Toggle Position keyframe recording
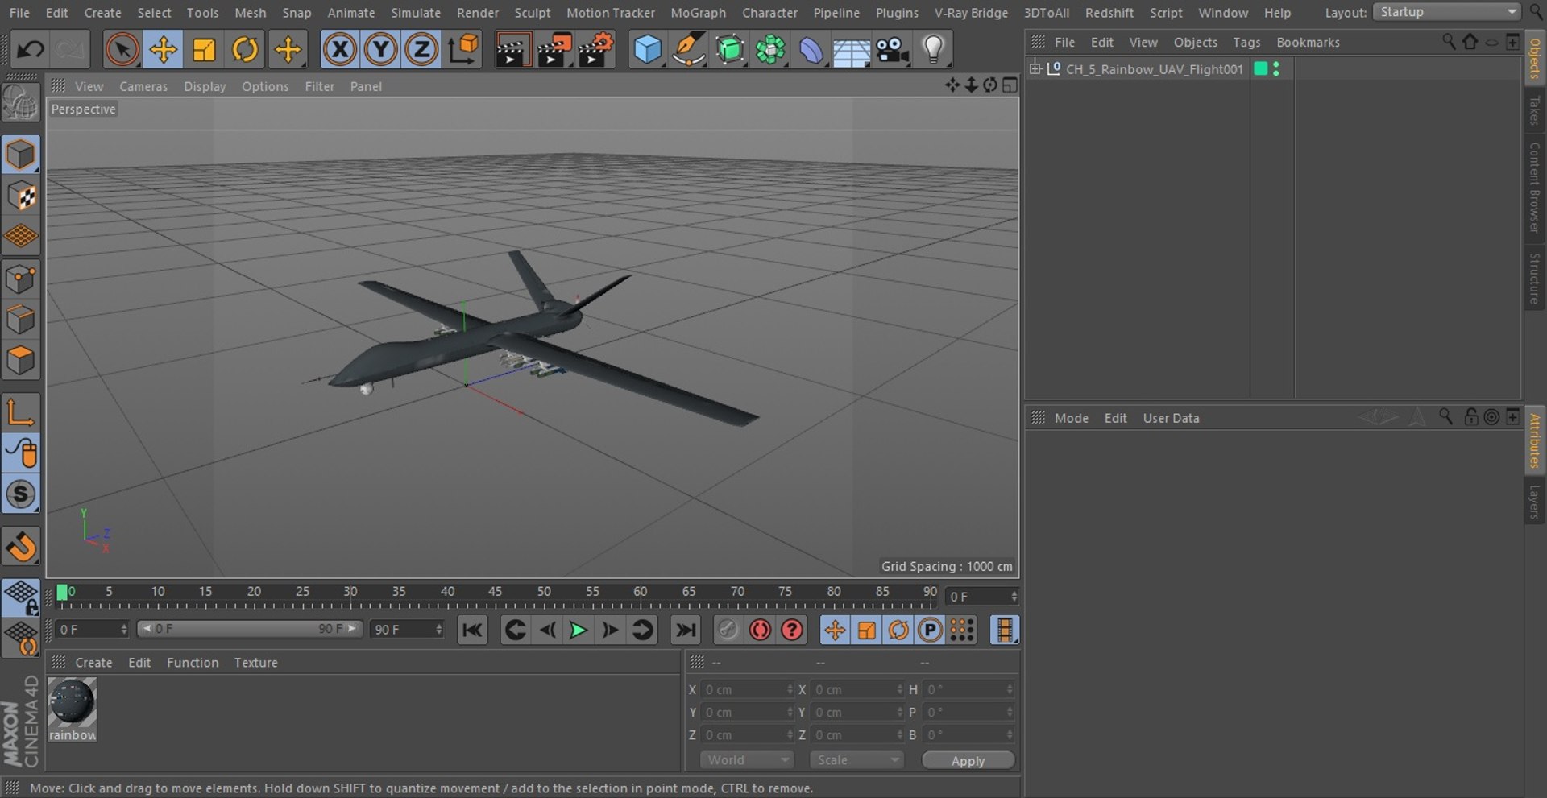1547x798 pixels. pos(835,630)
